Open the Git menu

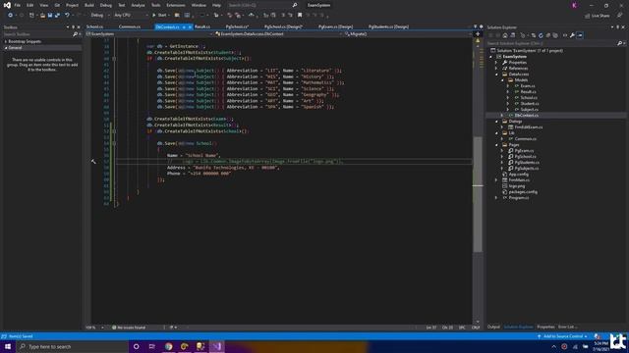pos(57,5)
